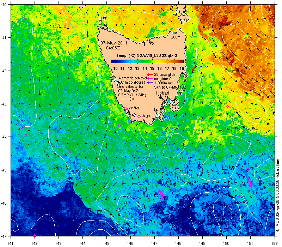This screenshot has width=282, height=247.
Task: Click the red 25 cm/s glide arrow
Action: pyautogui.click(x=150, y=74)
